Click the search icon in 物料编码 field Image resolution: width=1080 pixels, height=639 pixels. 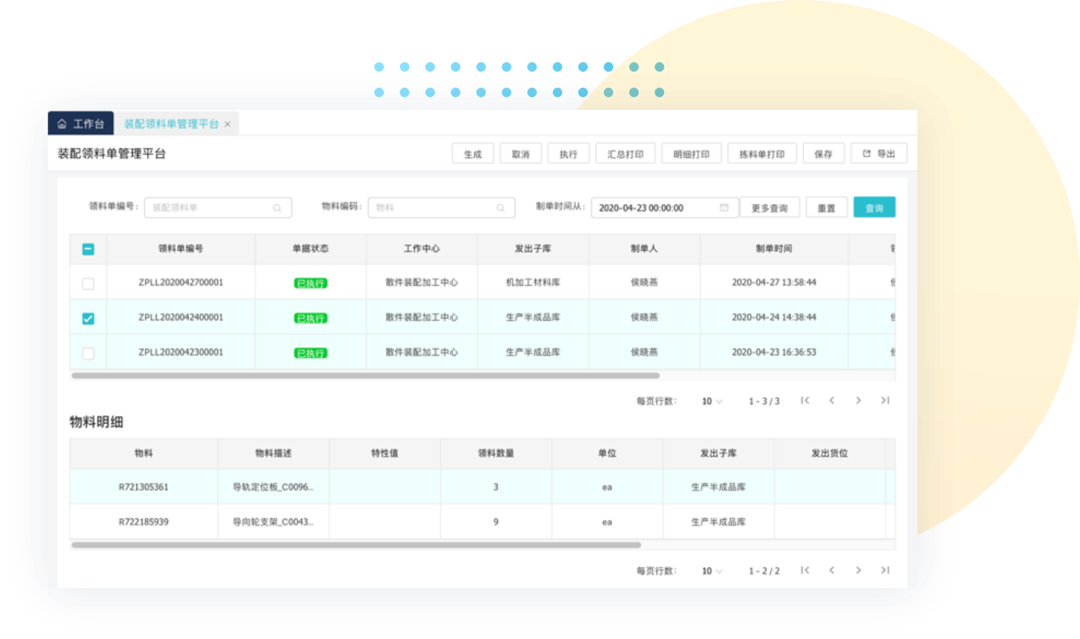[x=500, y=208]
